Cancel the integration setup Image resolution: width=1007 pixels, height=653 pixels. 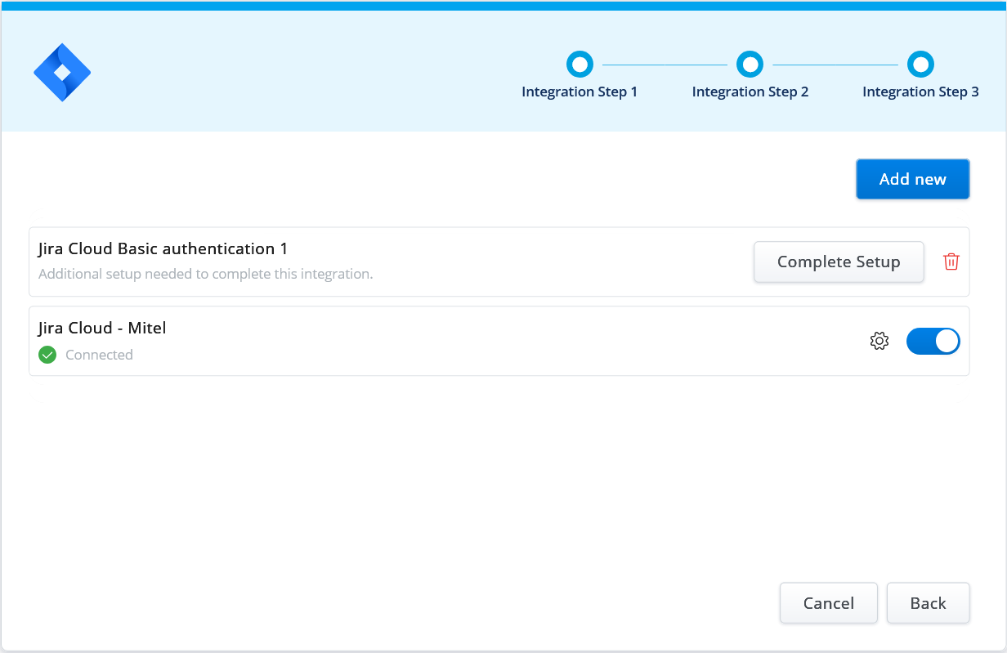[828, 602]
